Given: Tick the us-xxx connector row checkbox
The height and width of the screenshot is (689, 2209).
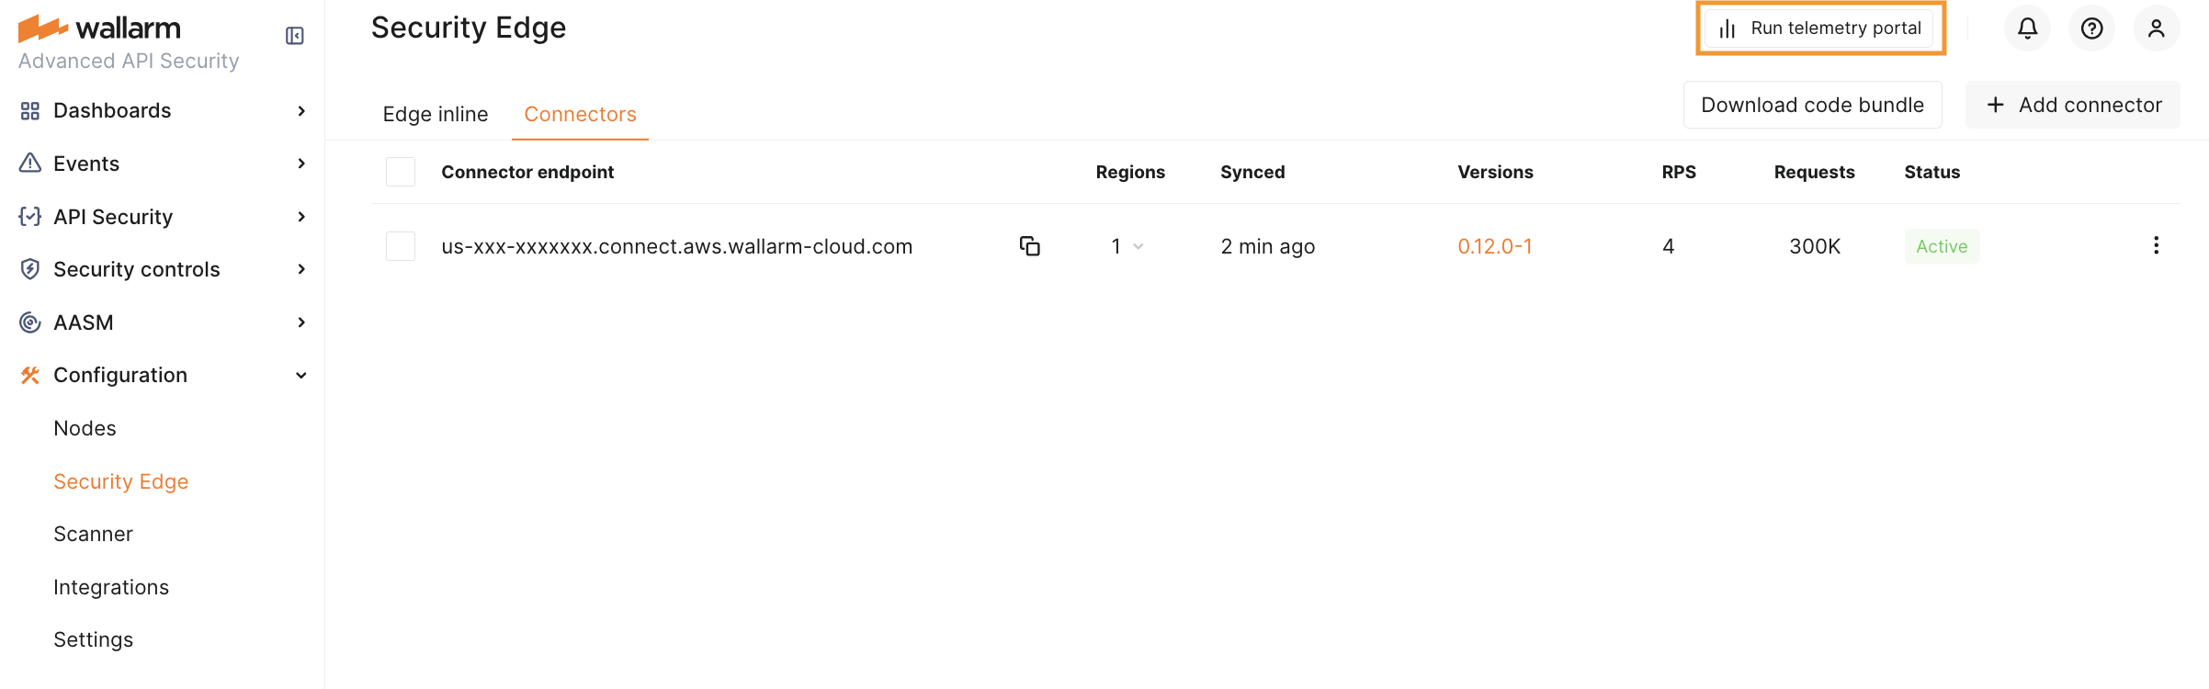Looking at the screenshot, I should click(401, 246).
